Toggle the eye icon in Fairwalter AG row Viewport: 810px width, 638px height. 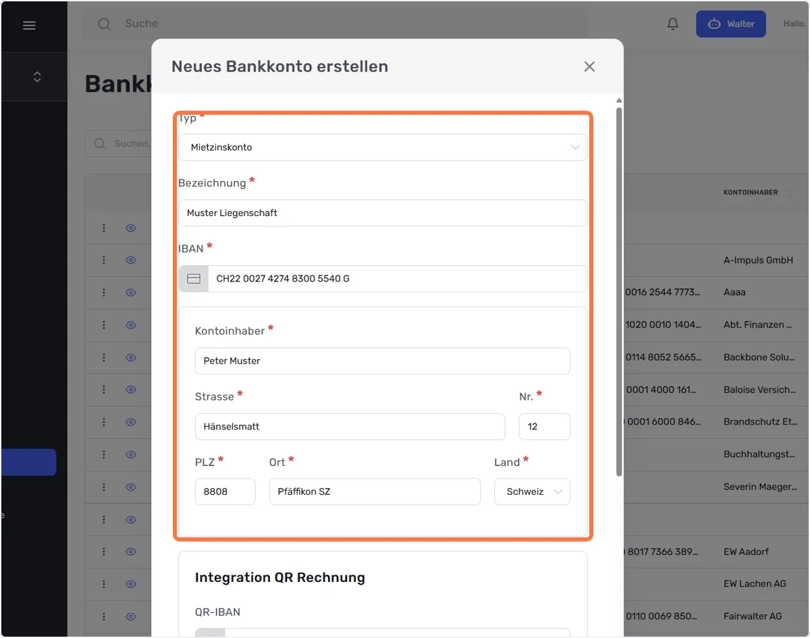point(131,616)
